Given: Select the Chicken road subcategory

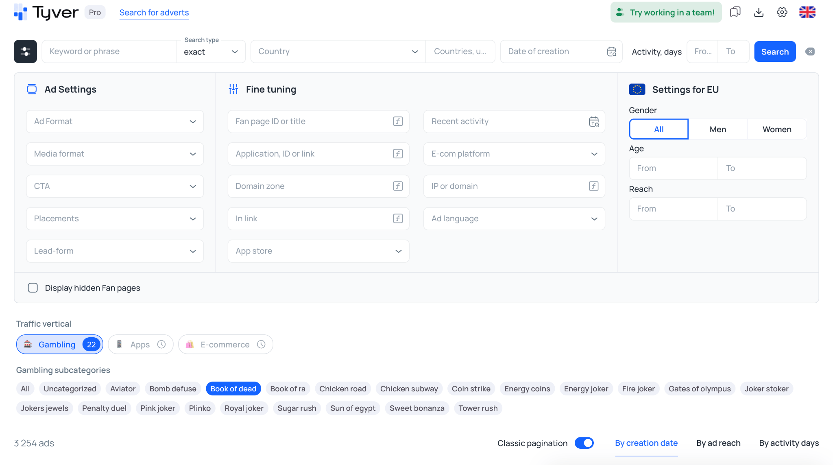Looking at the screenshot, I should click(x=343, y=389).
